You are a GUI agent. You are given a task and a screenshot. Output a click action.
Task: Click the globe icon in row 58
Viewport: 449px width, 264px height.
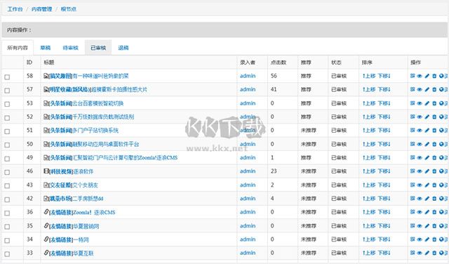[441, 76]
